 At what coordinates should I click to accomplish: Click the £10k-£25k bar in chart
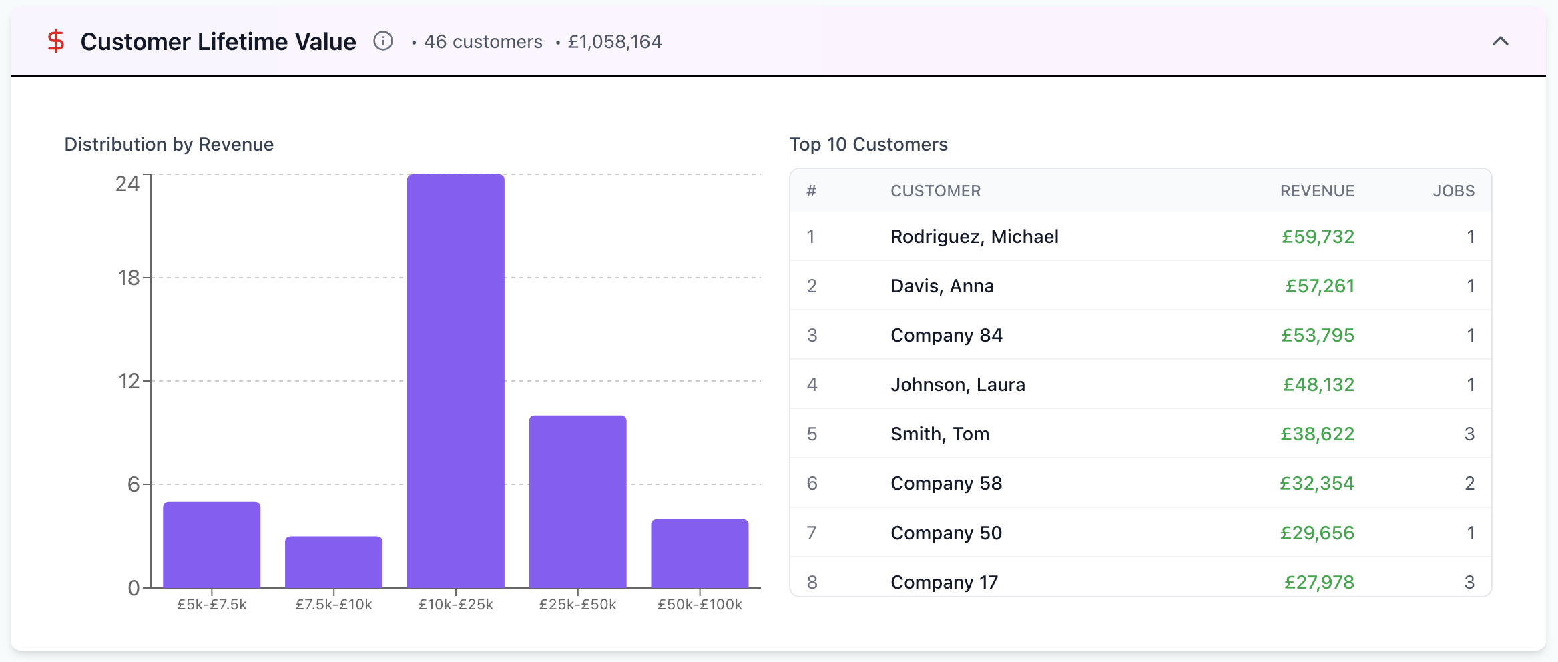pyautogui.click(x=455, y=381)
